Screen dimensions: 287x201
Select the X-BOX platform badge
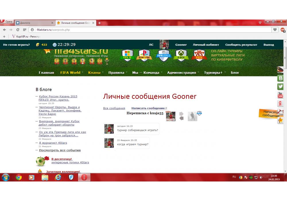coord(181,55)
